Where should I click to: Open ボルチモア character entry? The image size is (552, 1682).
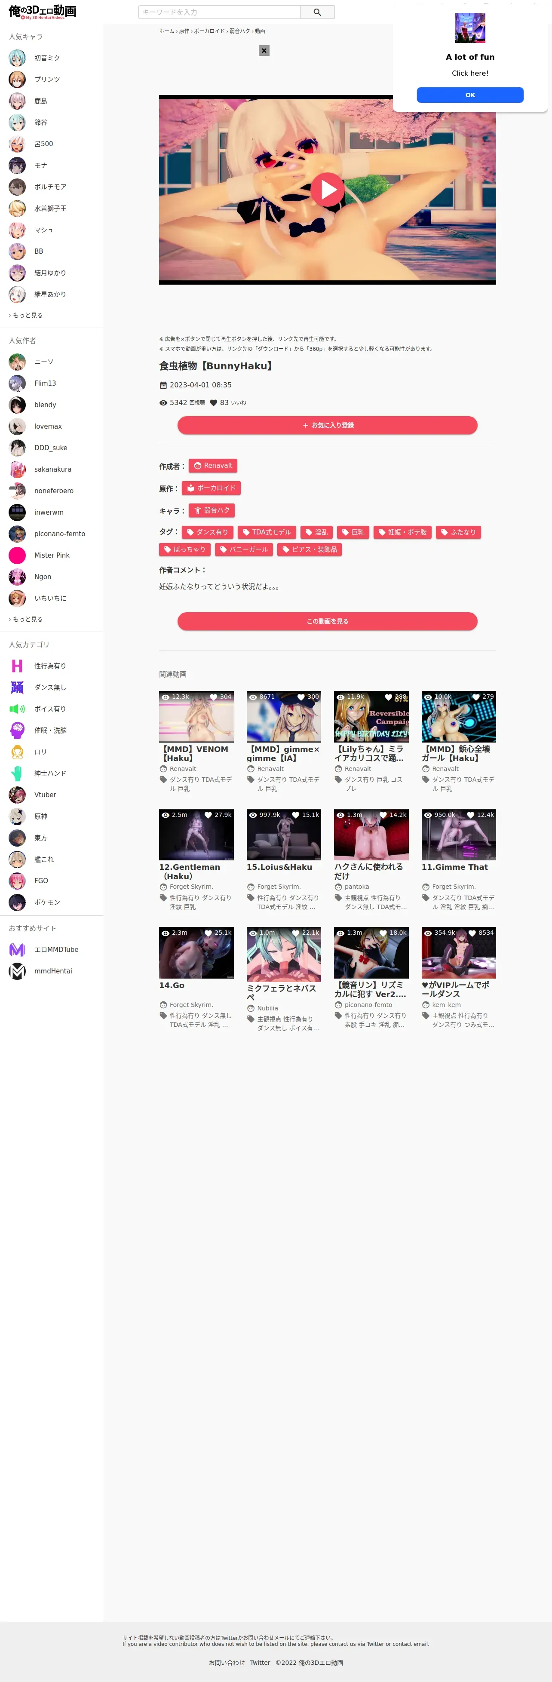[50, 187]
